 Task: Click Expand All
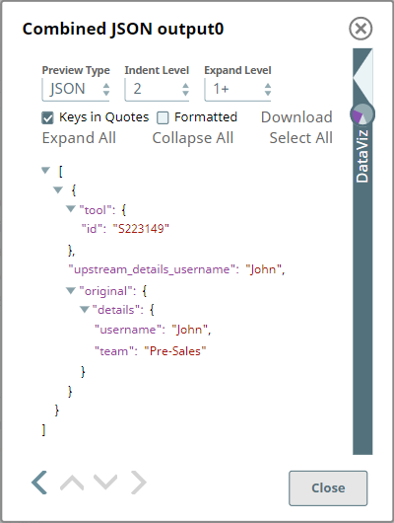(x=79, y=138)
